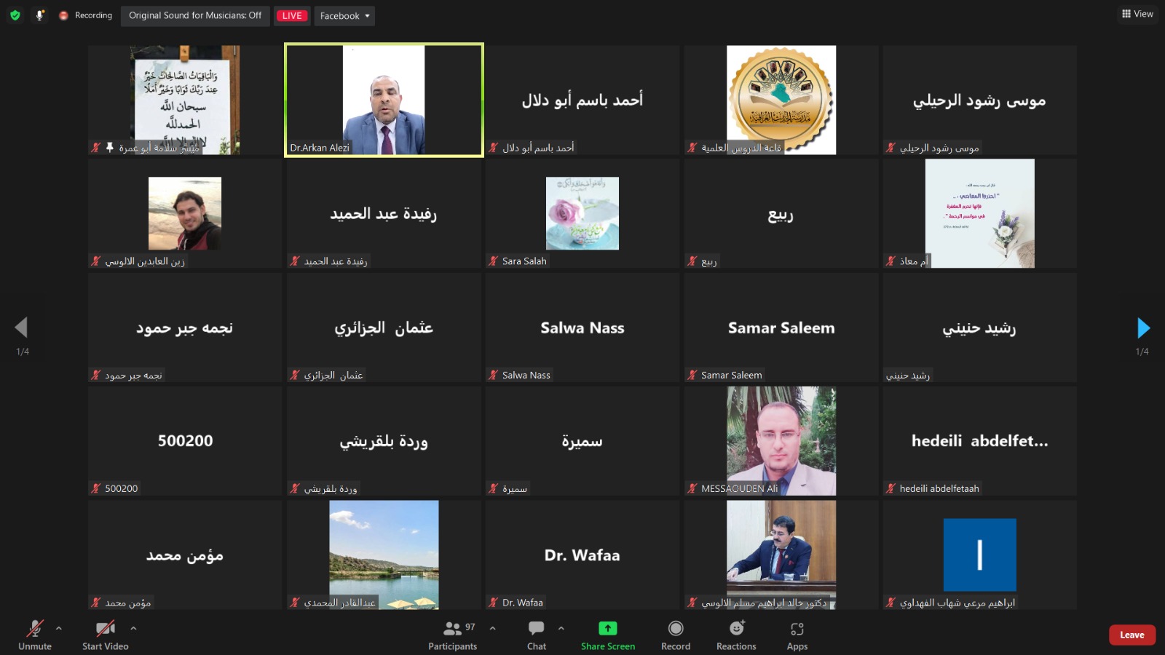
Task: Click the green encryption shield icon
Action: click(x=15, y=15)
